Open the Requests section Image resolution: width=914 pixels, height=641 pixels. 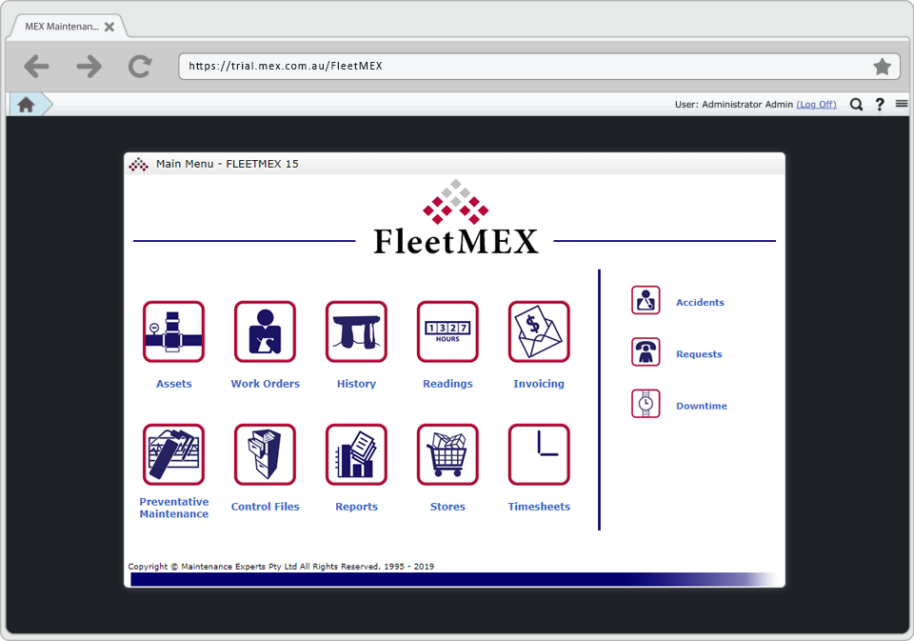pos(646,351)
